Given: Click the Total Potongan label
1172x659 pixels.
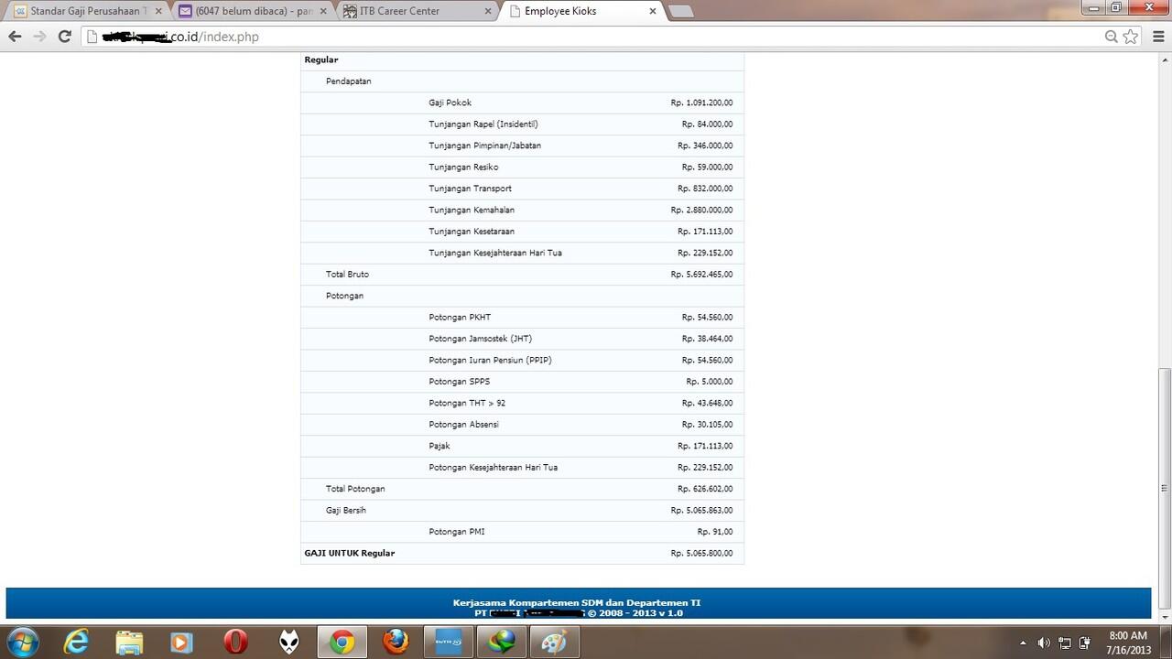Looking at the screenshot, I should coord(355,489).
